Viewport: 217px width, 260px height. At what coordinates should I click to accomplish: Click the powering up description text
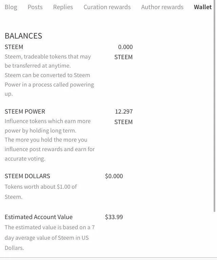[50, 85]
